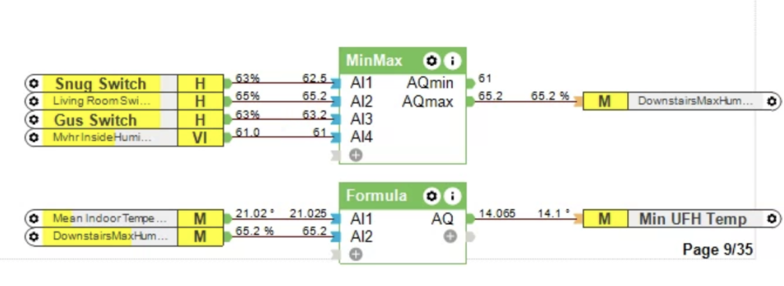Click gear on Min UFH Temp output
The image size is (784, 286).
(x=772, y=219)
